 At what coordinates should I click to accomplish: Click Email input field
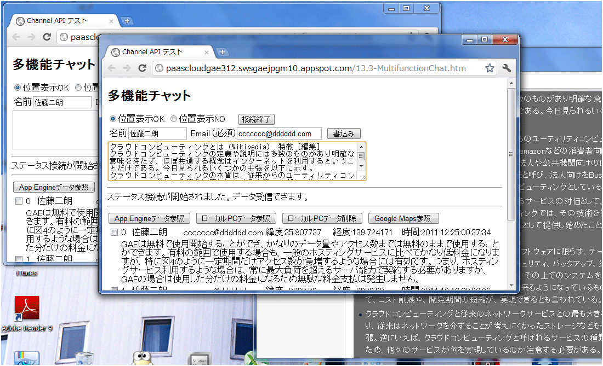coord(279,133)
